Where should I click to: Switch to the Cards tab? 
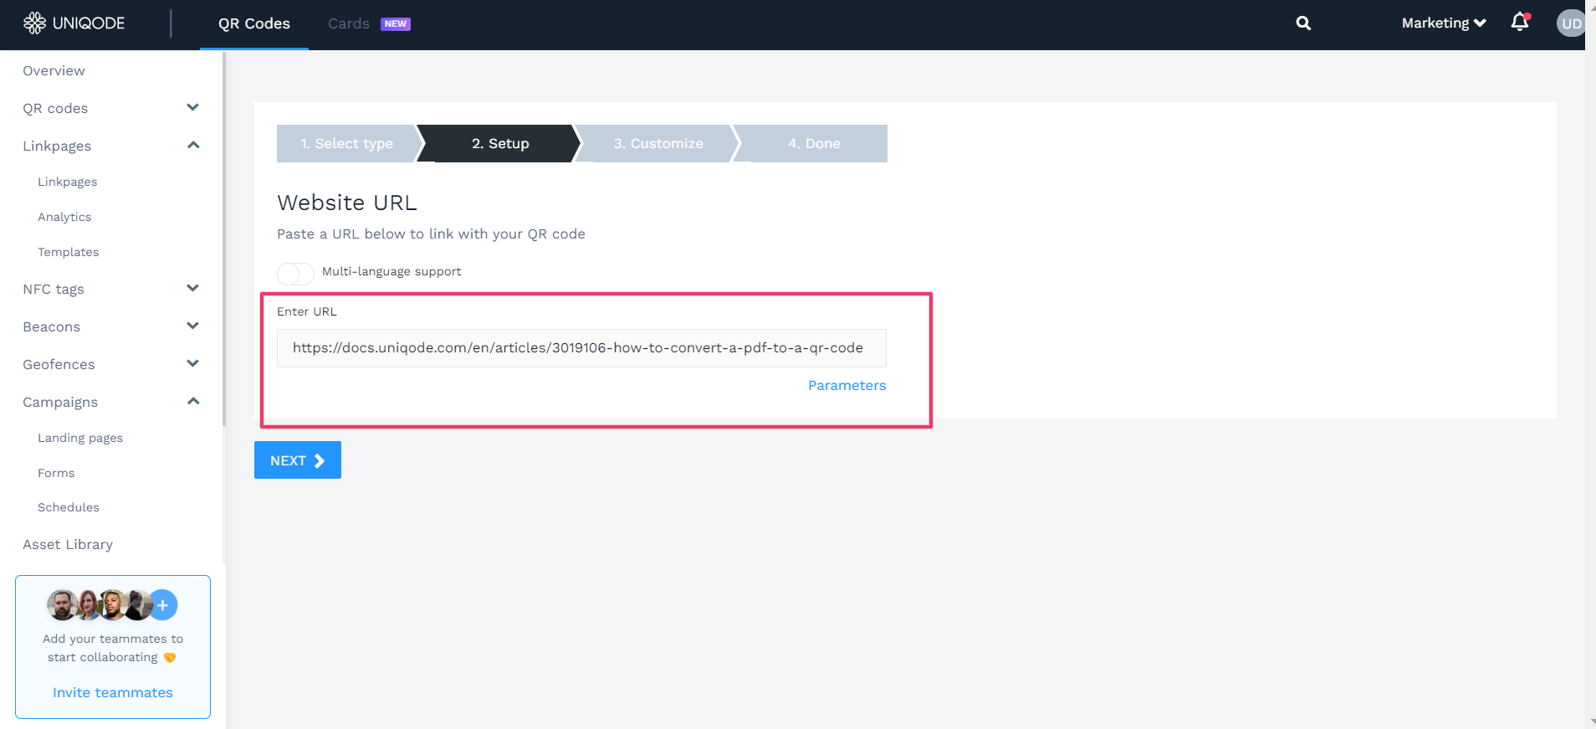point(349,23)
